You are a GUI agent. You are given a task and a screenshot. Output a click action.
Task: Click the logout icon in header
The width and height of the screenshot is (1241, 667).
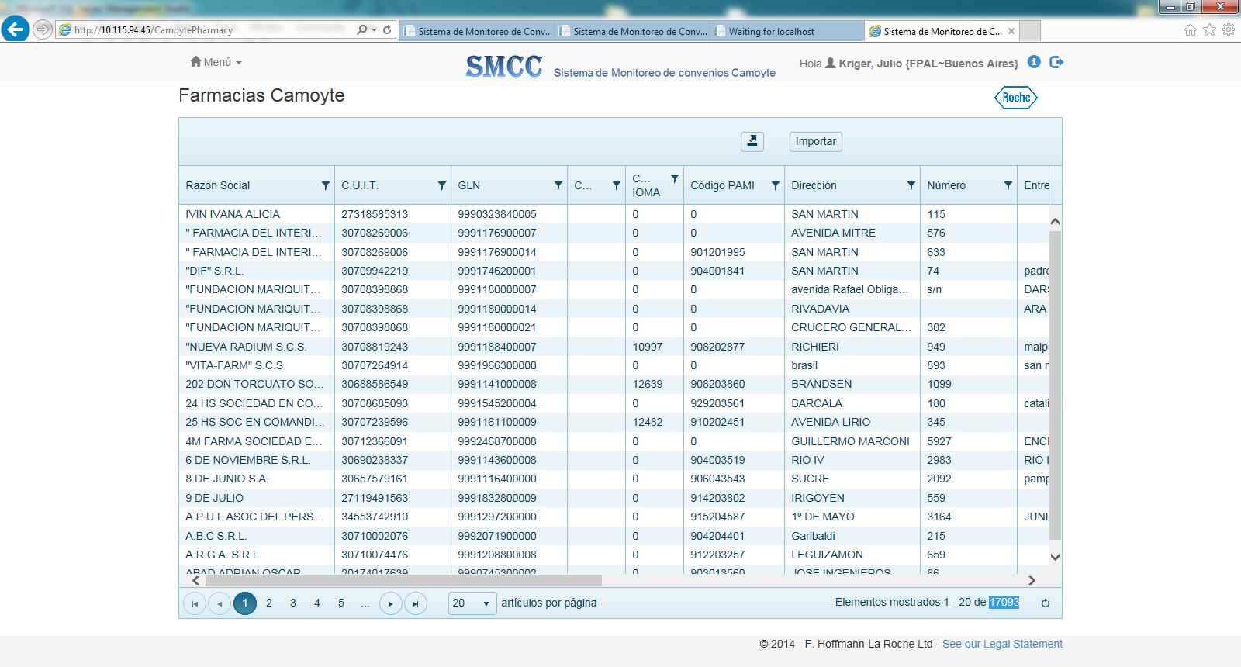click(1056, 61)
